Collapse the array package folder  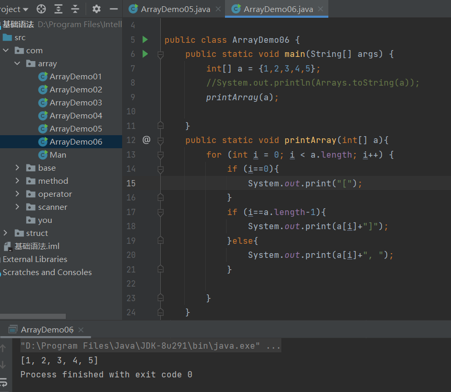(18, 64)
